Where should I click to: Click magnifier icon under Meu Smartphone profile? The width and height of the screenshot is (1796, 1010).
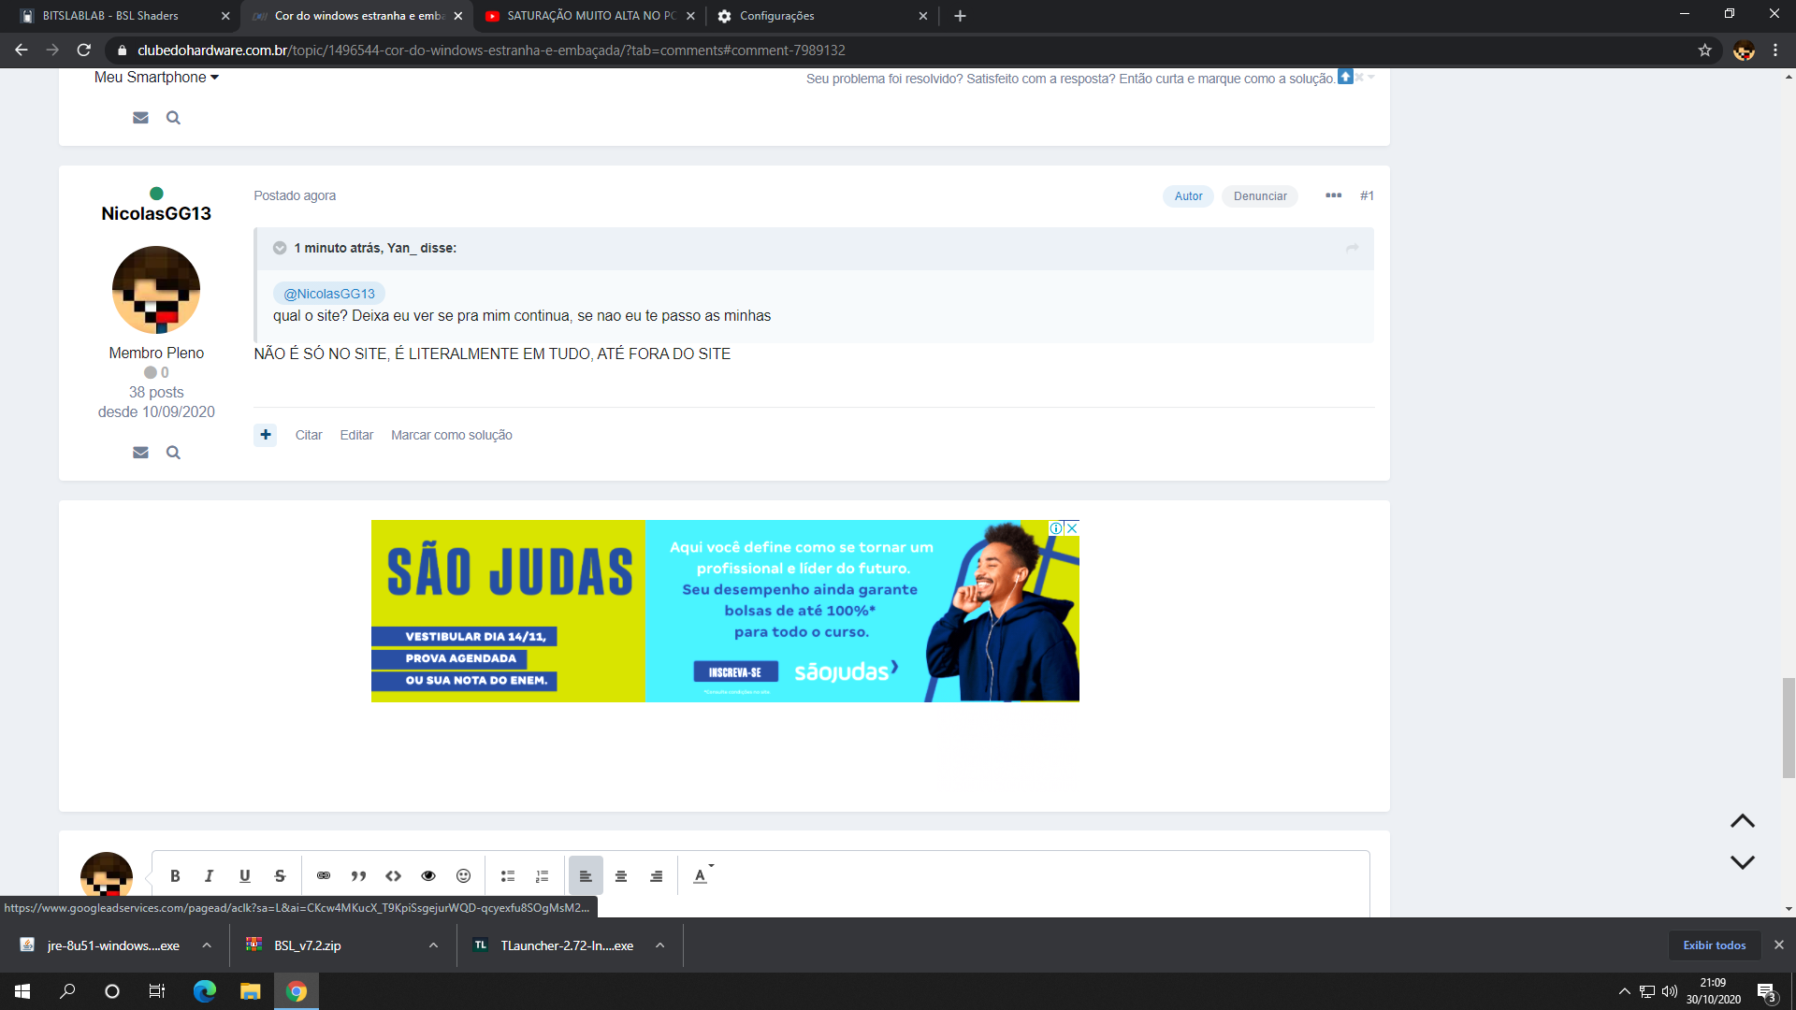pos(173,118)
